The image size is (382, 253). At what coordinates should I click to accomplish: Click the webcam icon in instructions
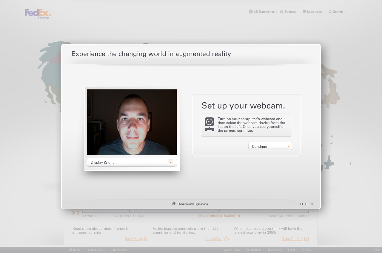tap(209, 124)
